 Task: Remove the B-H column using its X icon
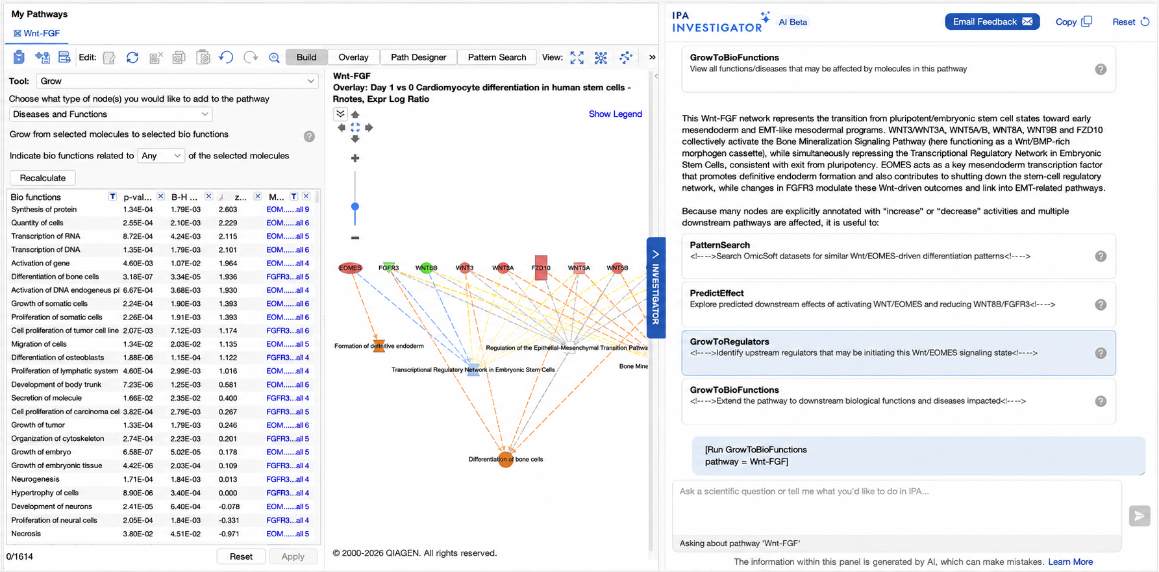[208, 196]
